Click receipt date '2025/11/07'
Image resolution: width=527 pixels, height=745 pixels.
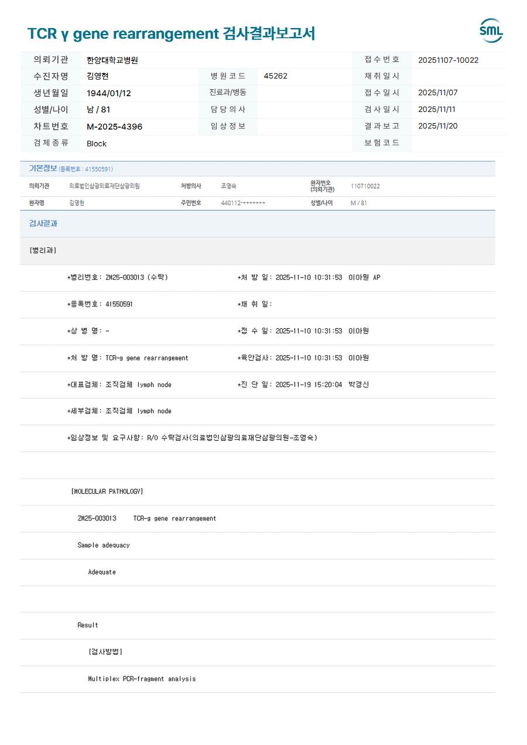437,93
